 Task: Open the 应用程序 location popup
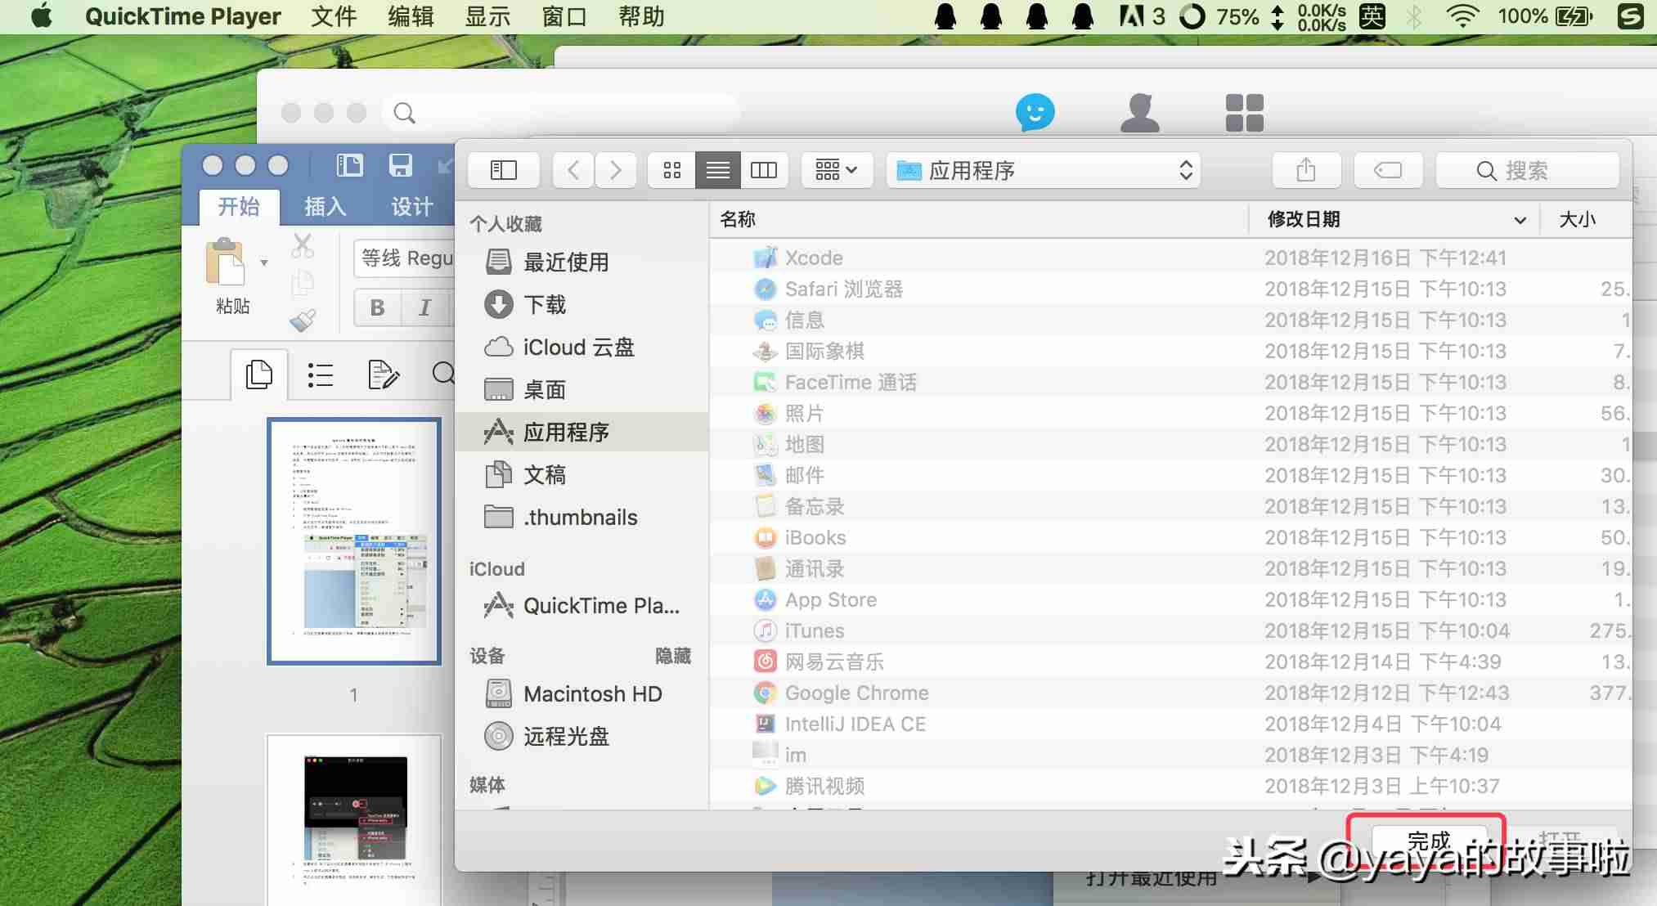point(1044,170)
